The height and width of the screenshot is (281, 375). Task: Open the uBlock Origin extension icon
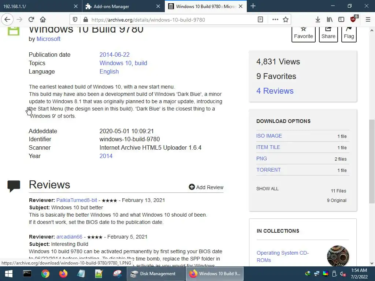tap(353, 19)
